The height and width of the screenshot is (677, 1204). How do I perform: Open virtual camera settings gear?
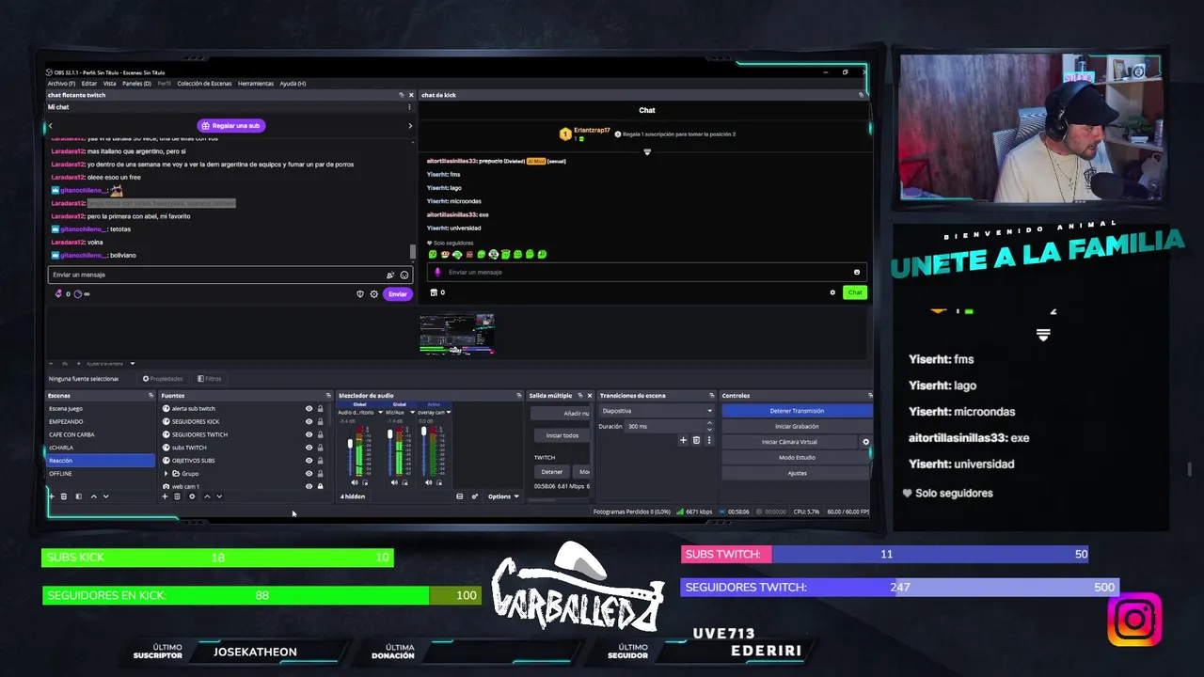[x=866, y=442]
